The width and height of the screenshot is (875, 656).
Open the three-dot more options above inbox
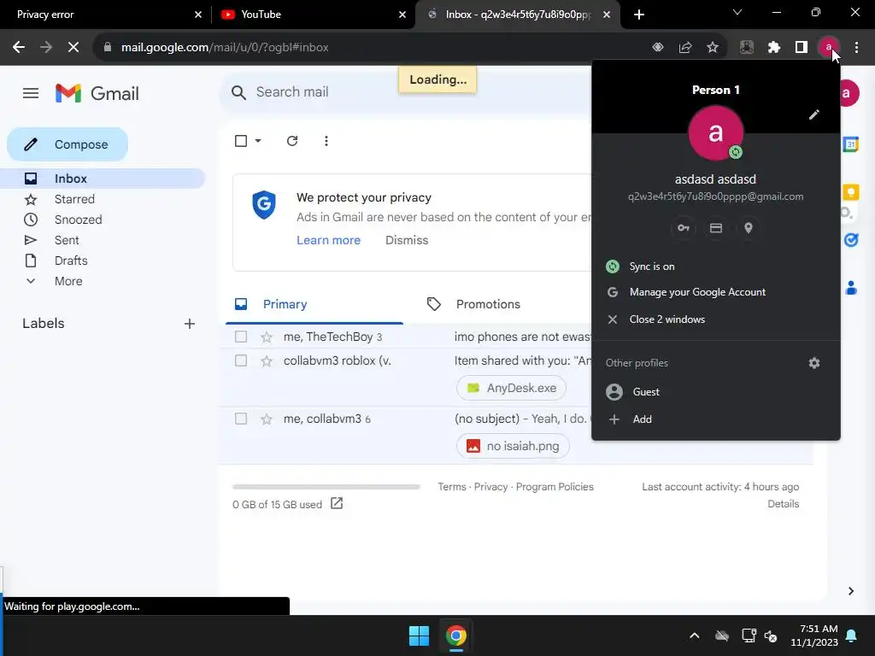(x=326, y=141)
